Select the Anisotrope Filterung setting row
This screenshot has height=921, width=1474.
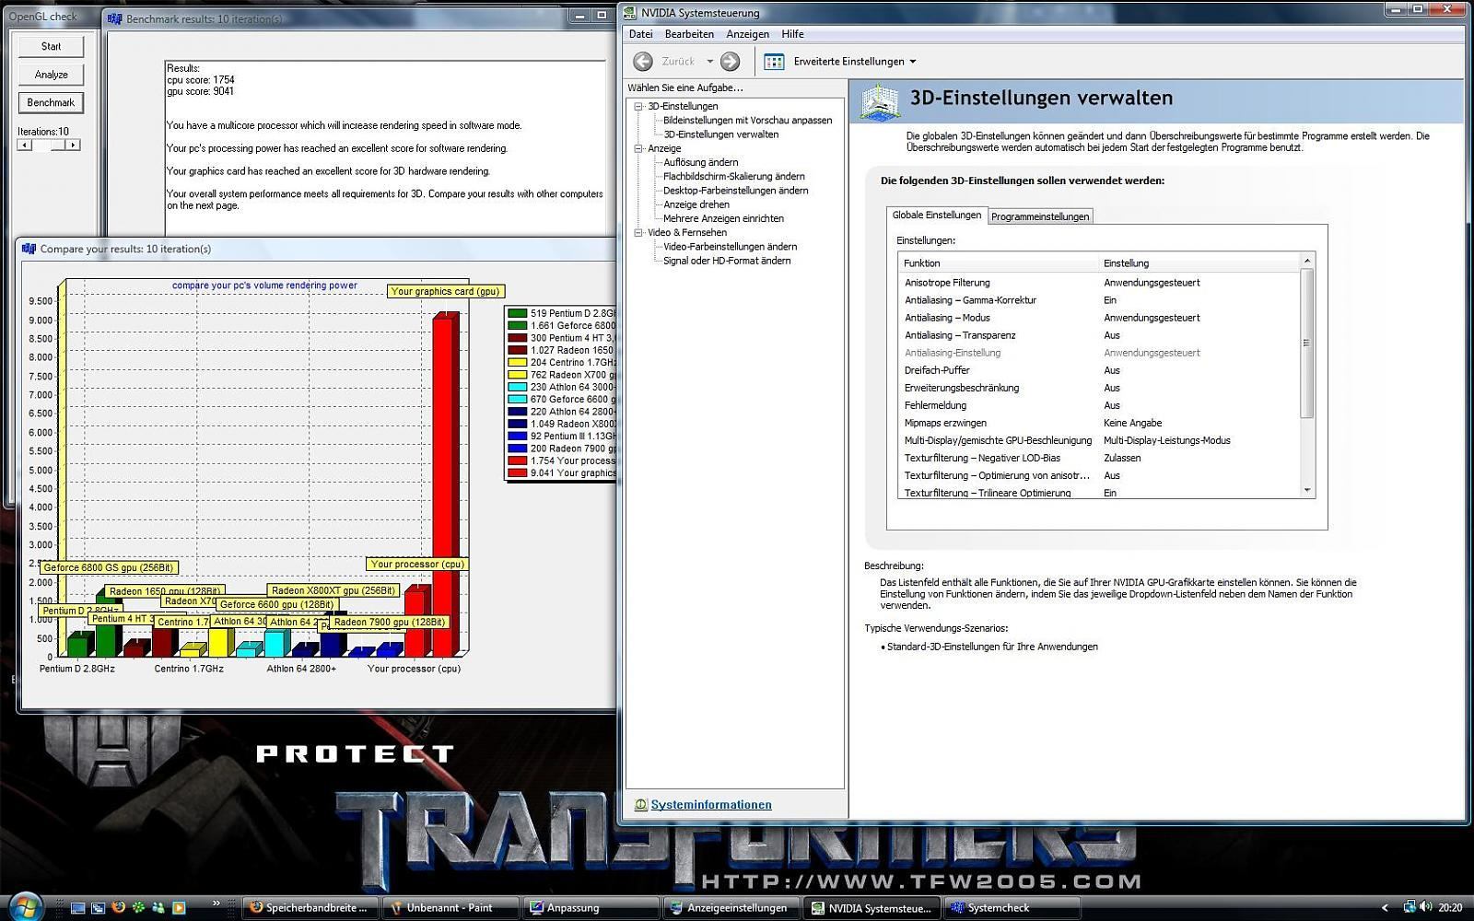[1099, 283]
